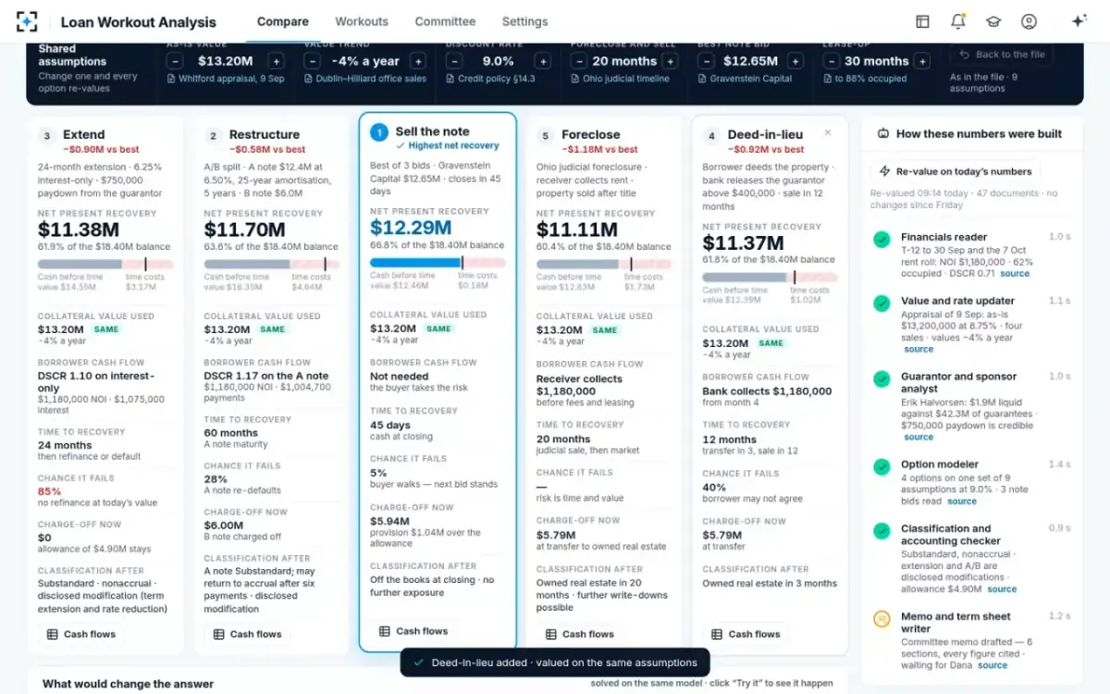
Task: Click the $12.29M net present recovery value
Action: tap(411, 227)
